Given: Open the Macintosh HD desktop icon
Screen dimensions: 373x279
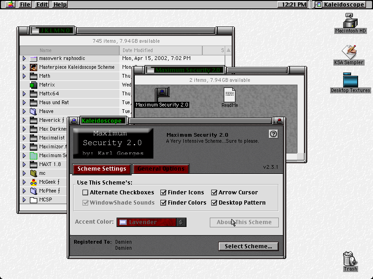Looking at the screenshot, I should [x=350, y=20].
